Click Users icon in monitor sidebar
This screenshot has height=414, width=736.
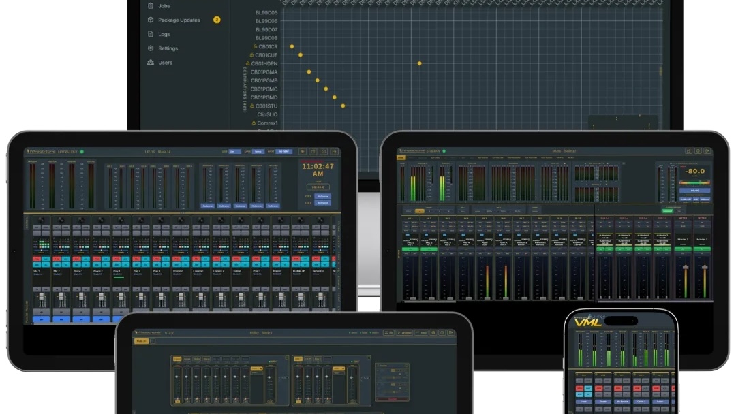pos(151,63)
